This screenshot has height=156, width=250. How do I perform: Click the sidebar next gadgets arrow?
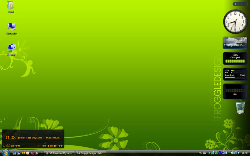pyautogui.click(x=245, y=4)
